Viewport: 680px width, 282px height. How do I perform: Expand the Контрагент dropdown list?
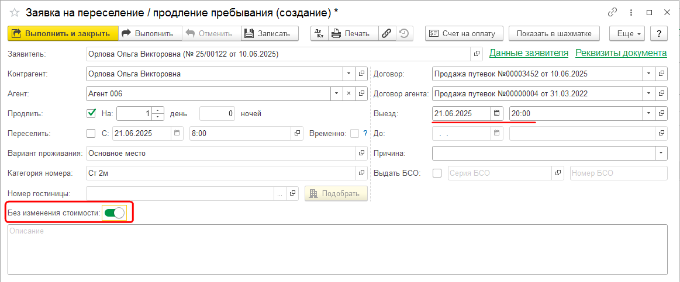pyautogui.click(x=348, y=74)
